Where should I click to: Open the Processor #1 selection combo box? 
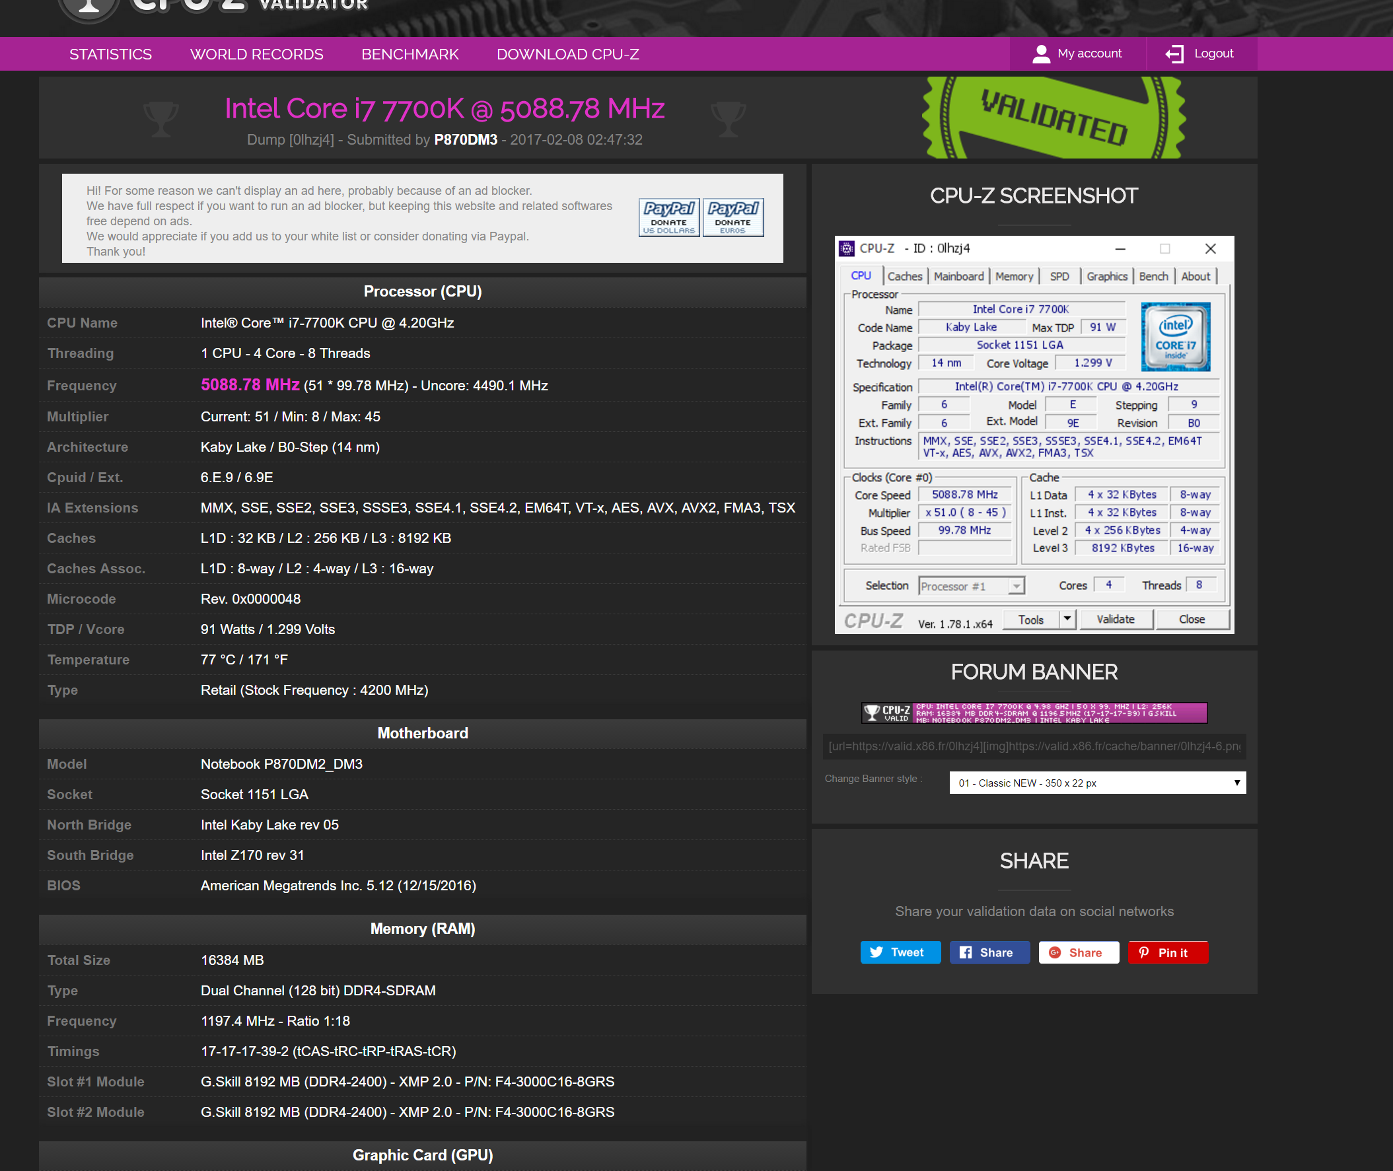[971, 585]
